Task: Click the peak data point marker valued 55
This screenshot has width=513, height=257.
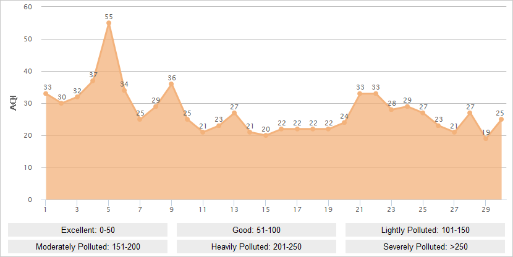Action: [x=109, y=23]
